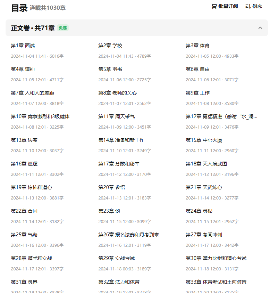Click date text 2024-11-04 11:41 · 6016字
Screen dimensions: 270x293
coord(37,56)
